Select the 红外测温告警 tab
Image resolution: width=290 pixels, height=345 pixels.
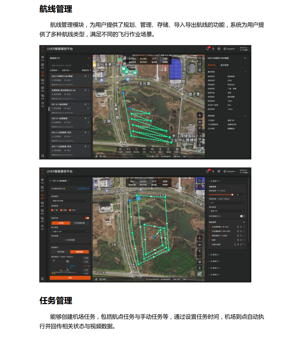coord(79,223)
